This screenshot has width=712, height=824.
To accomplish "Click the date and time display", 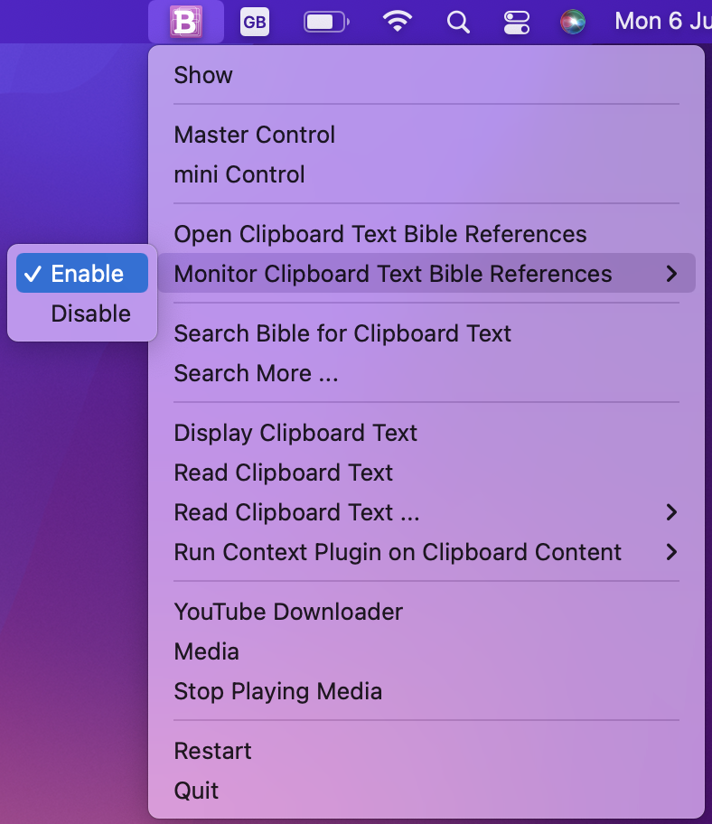I will tap(663, 22).
